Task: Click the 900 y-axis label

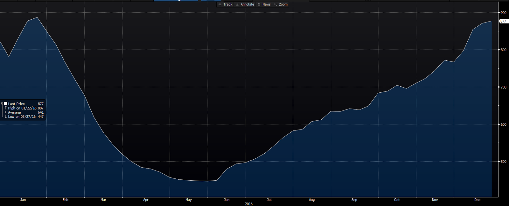Action: coord(503,13)
